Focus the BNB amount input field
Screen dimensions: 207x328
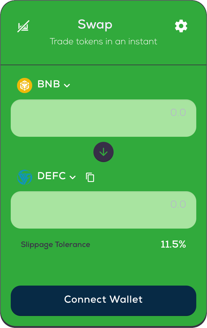point(103,118)
